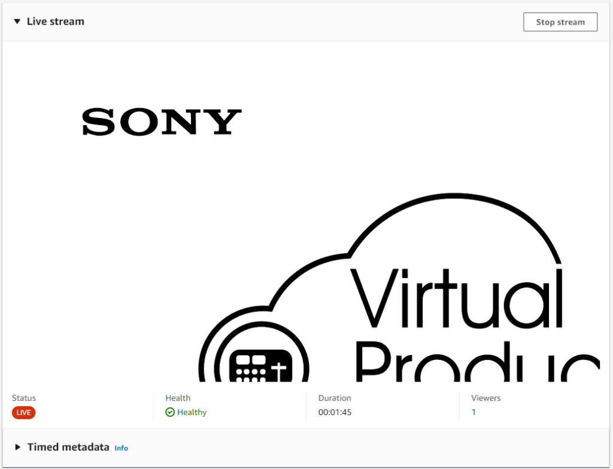Click the LIVE status badge

[x=23, y=413]
